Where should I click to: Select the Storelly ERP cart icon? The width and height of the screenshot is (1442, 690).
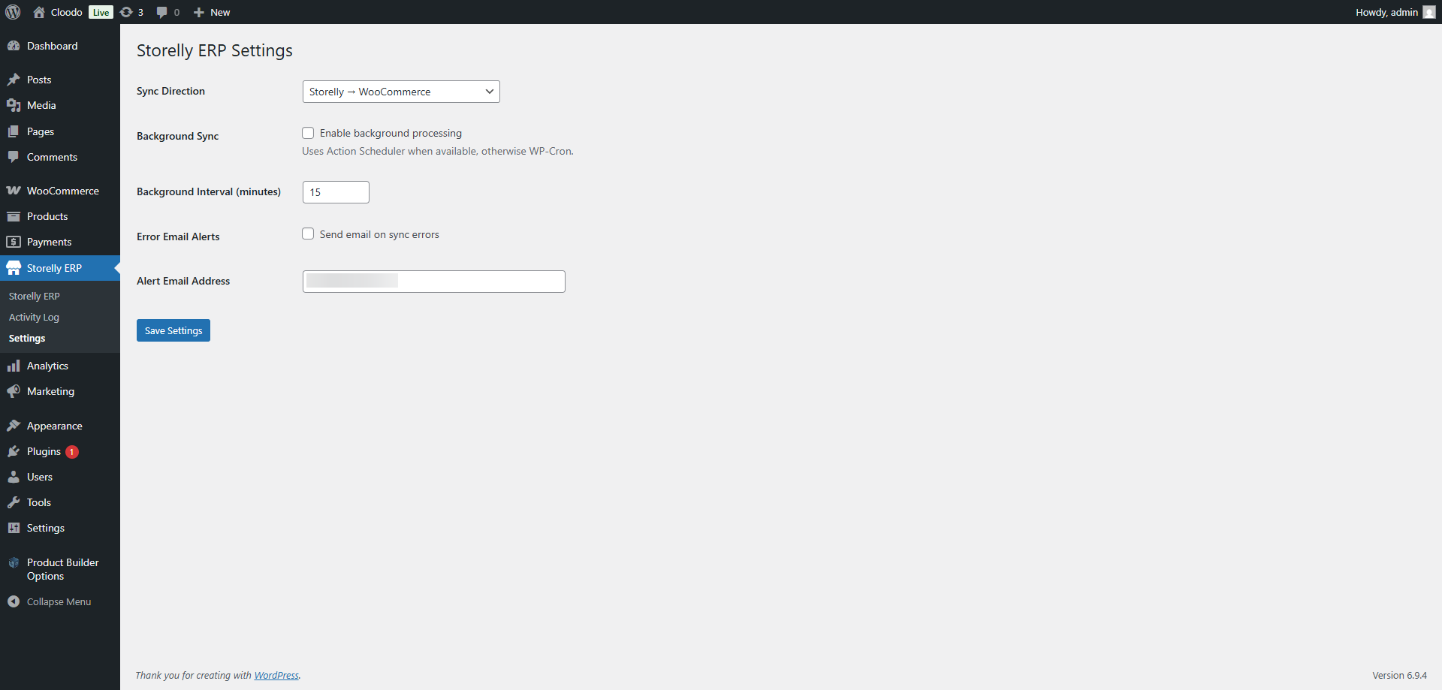point(15,267)
